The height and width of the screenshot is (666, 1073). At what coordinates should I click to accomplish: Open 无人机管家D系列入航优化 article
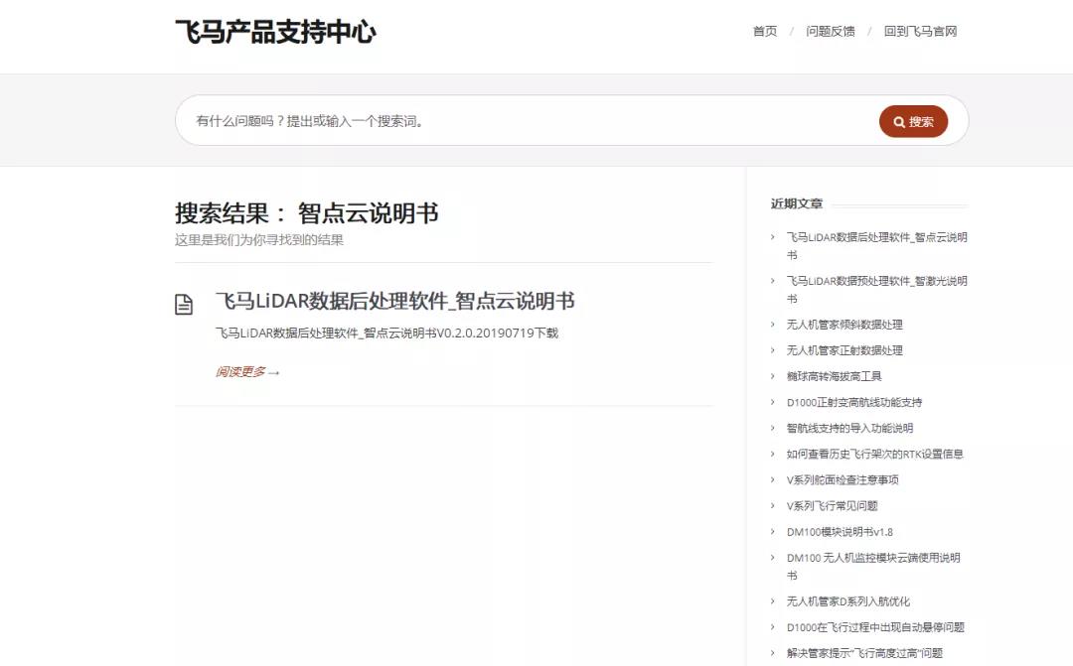click(x=847, y=601)
